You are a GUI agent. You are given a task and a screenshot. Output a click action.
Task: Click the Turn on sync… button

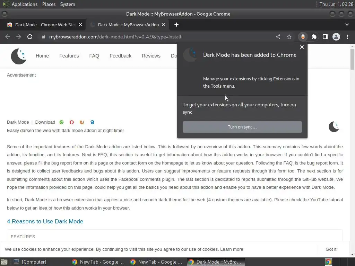[242, 127]
